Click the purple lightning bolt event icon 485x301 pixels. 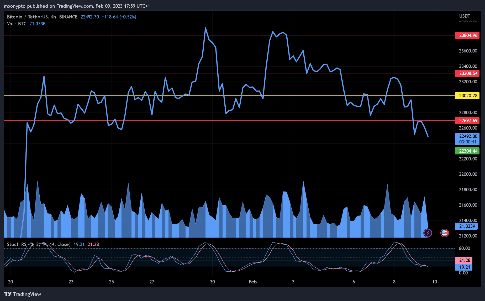coord(428,233)
